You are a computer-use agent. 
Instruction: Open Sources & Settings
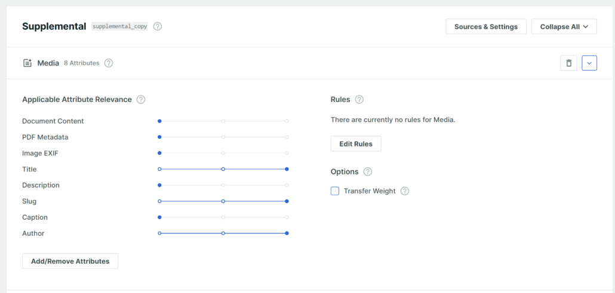(486, 27)
